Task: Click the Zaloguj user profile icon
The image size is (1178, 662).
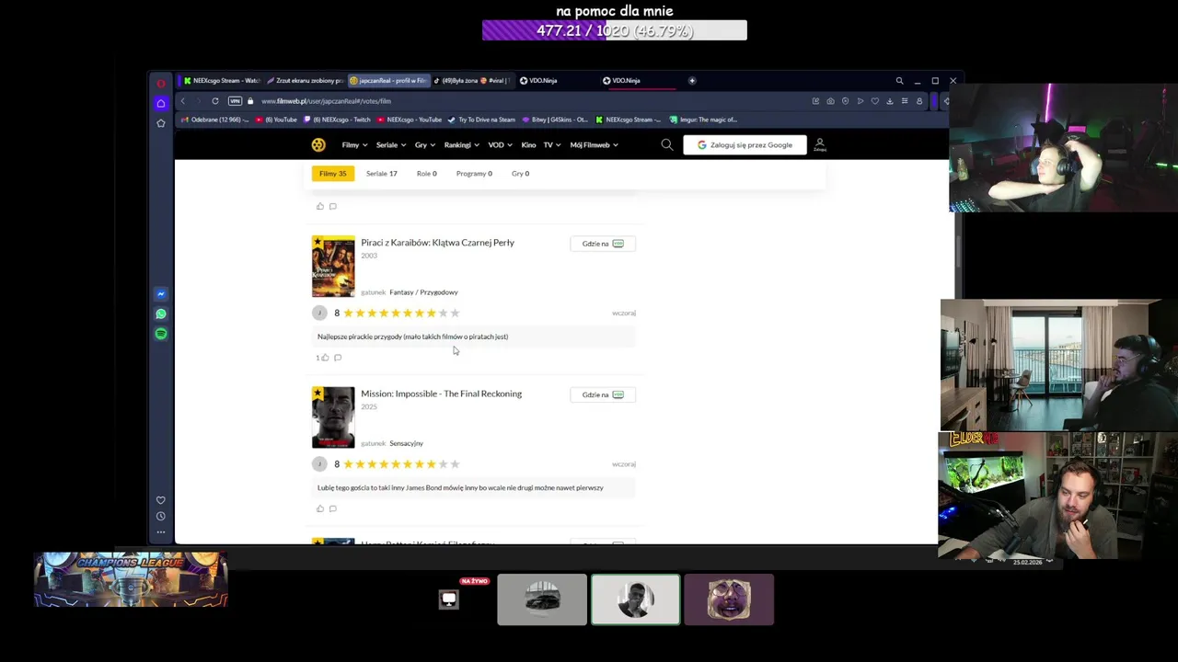Action: [x=819, y=144]
